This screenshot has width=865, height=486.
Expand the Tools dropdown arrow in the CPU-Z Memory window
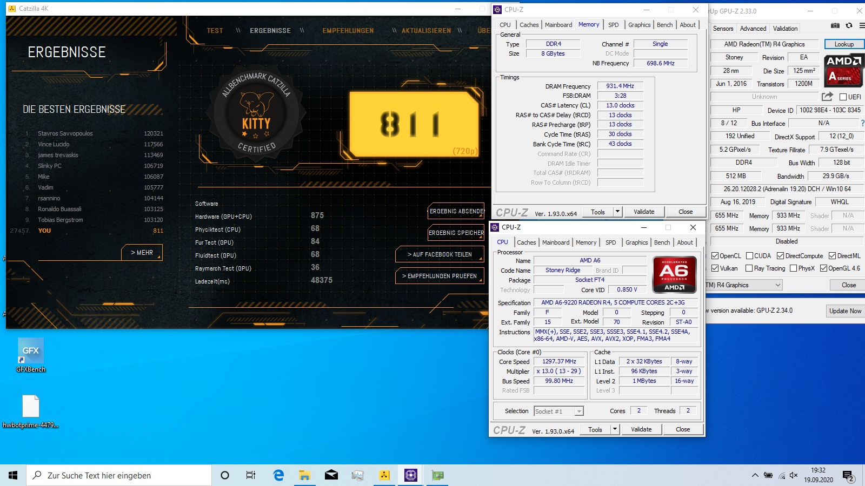(617, 212)
